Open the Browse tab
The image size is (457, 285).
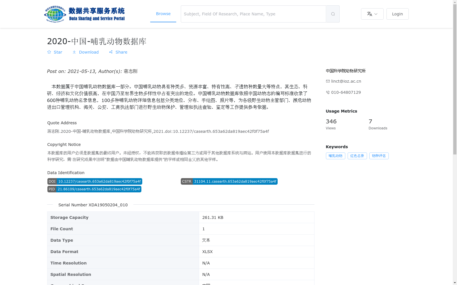(163, 14)
